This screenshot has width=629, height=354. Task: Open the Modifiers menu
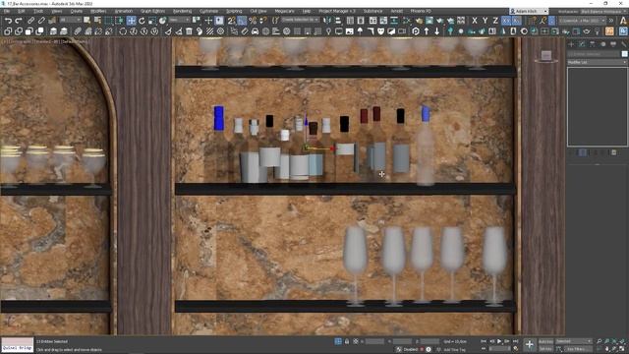tap(98, 11)
